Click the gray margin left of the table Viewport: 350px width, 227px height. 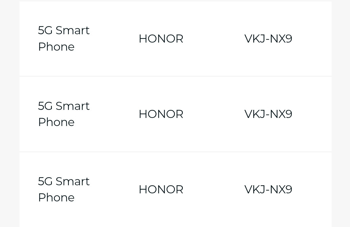(10, 113)
